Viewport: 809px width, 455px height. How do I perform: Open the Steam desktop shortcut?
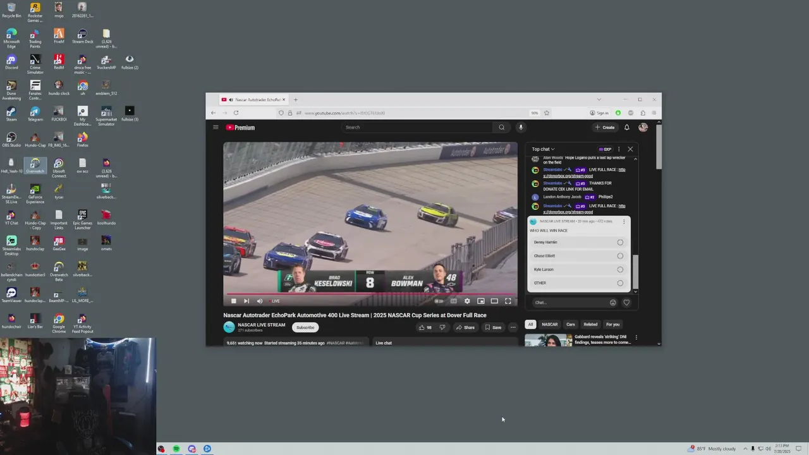coord(11,114)
